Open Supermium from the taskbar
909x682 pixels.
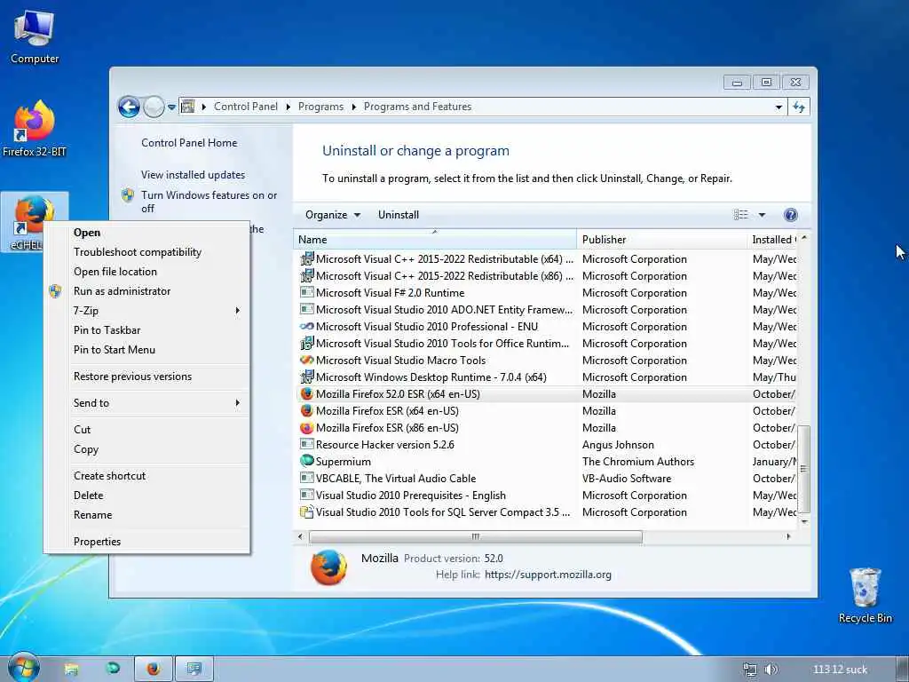click(113, 669)
